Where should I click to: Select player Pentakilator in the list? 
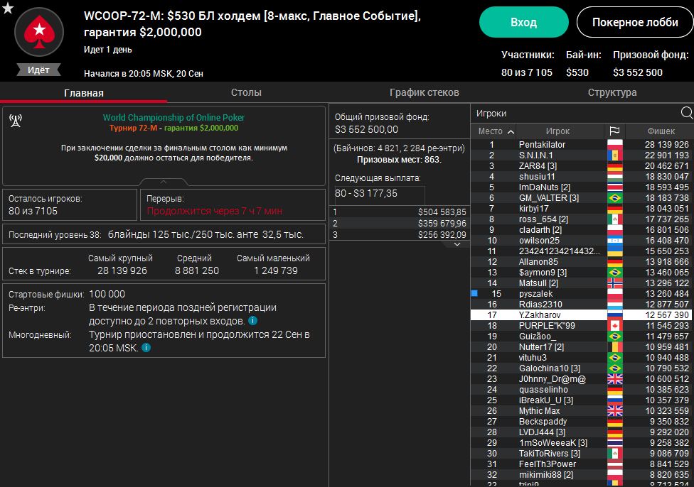(581, 145)
